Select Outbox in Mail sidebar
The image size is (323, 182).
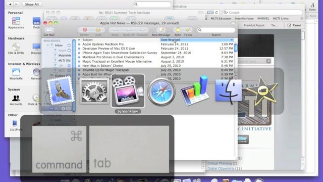point(60,76)
